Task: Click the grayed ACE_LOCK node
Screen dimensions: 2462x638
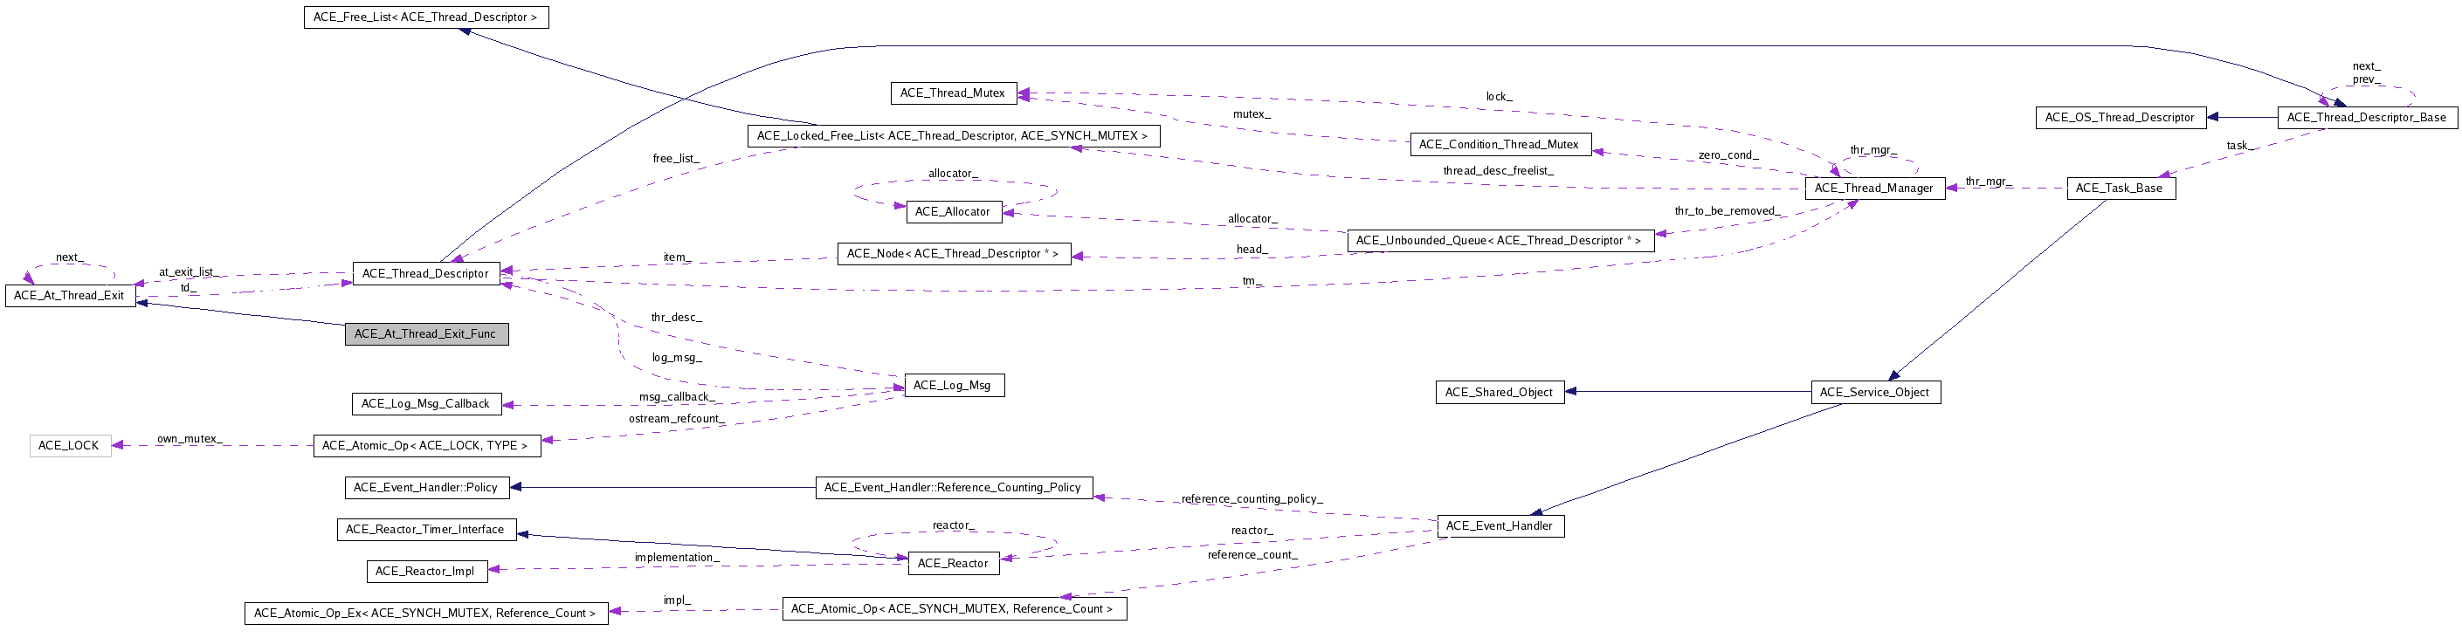Action: (70, 446)
